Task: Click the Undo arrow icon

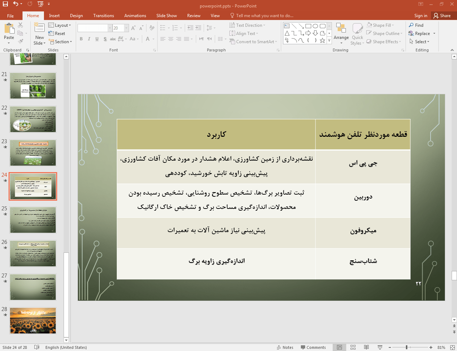Action: click(x=16, y=4)
